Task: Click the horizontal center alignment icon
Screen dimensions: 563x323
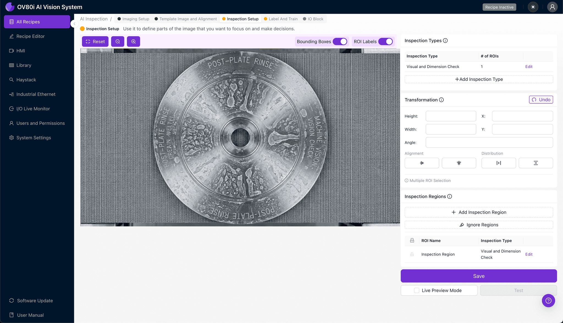Action: click(x=422, y=163)
